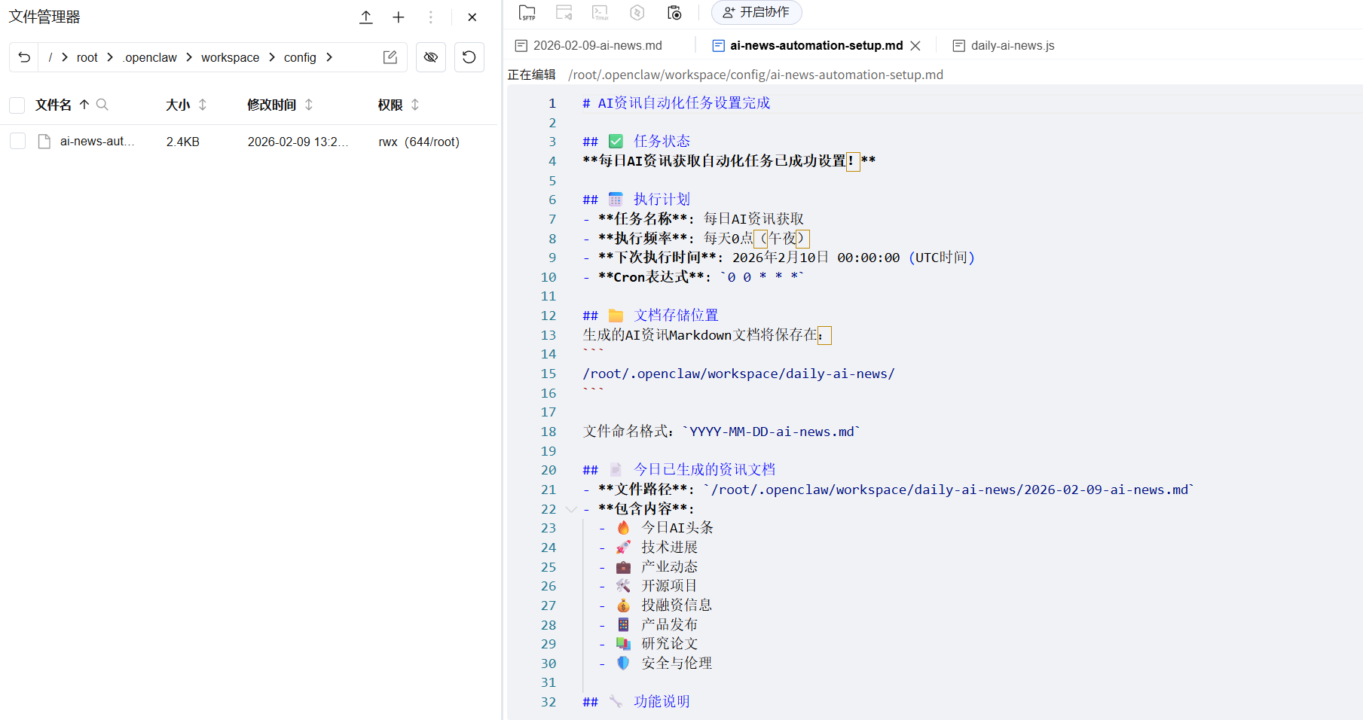The width and height of the screenshot is (1363, 720).
Task: Switch to the daily-ai-news.js tab
Action: tap(1012, 45)
